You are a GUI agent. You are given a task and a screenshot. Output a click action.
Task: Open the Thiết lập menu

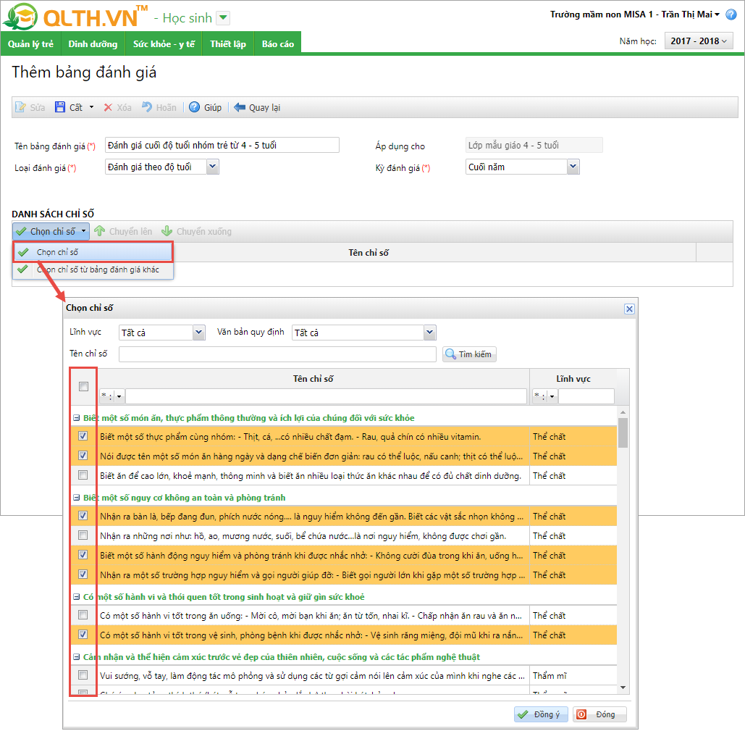tap(228, 43)
